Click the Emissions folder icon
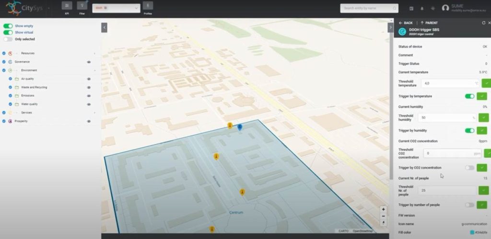491x239 pixels. click(17, 96)
